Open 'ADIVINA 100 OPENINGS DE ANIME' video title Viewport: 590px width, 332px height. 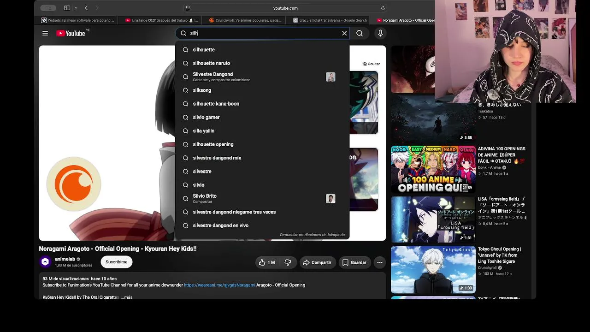tap(501, 155)
